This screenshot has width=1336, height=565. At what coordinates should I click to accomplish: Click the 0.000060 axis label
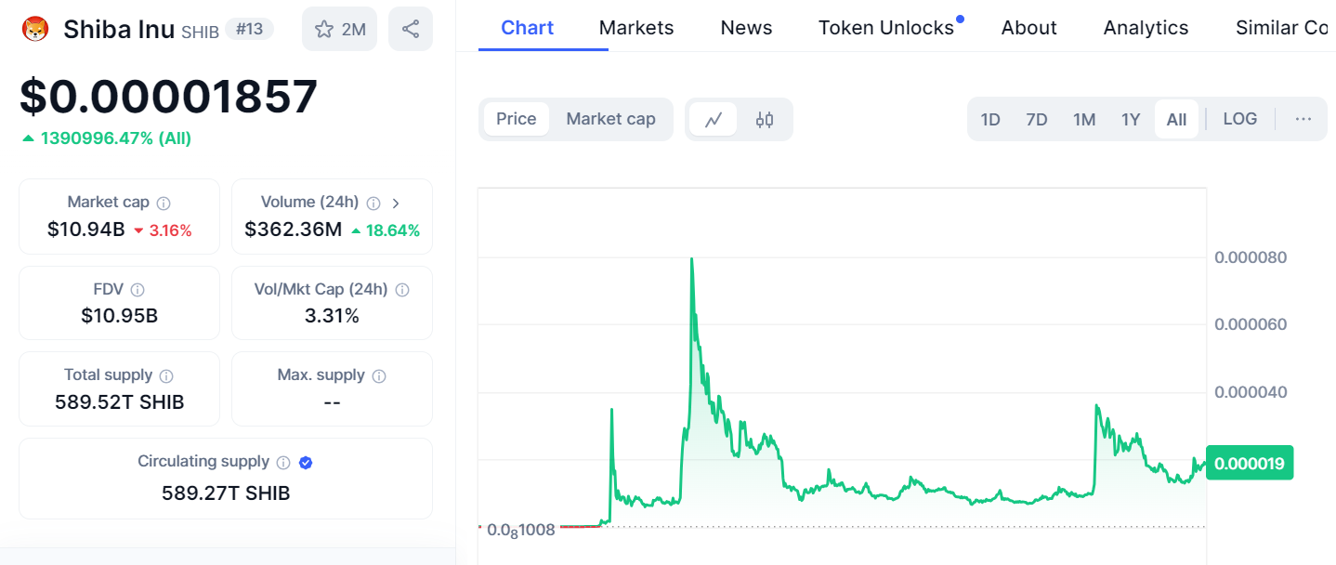1251,324
